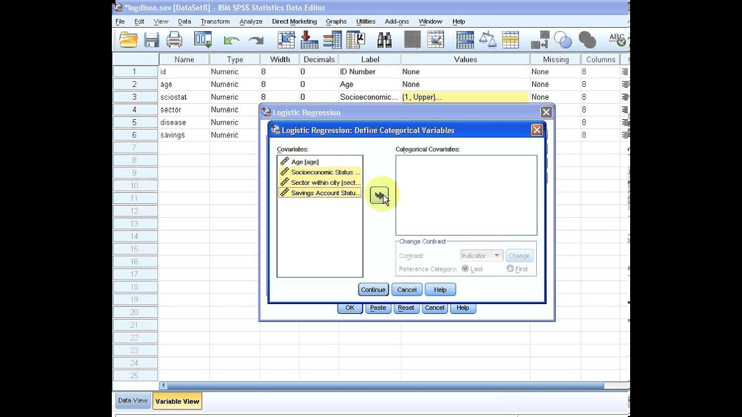Click the Insert variable icon
Viewport: 742px width, 417px height.
tap(435, 39)
